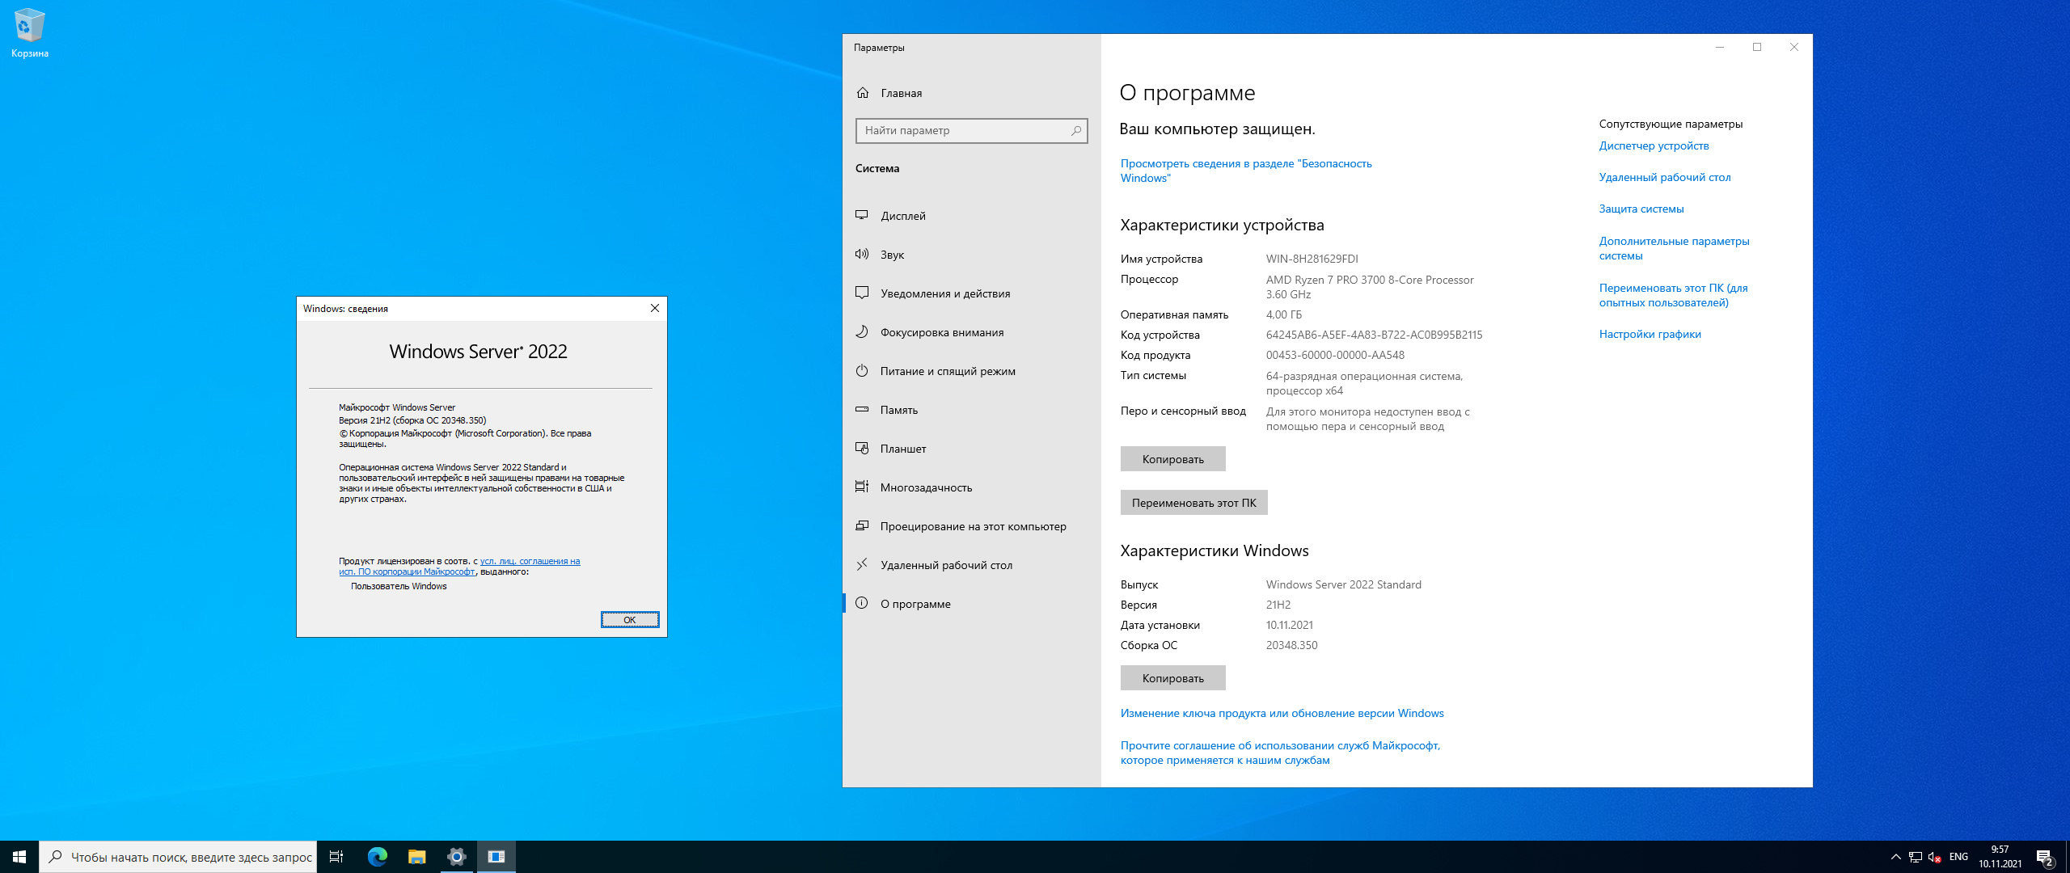Click Переименовать этот ПК (для опытных пользователей)
The height and width of the screenshot is (873, 2070).
pos(1673,295)
